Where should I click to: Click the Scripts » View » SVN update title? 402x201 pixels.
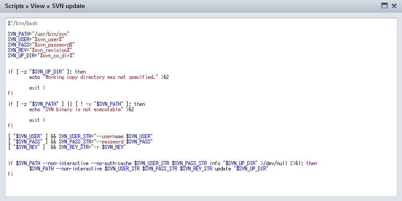pyautogui.click(x=45, y=6)
